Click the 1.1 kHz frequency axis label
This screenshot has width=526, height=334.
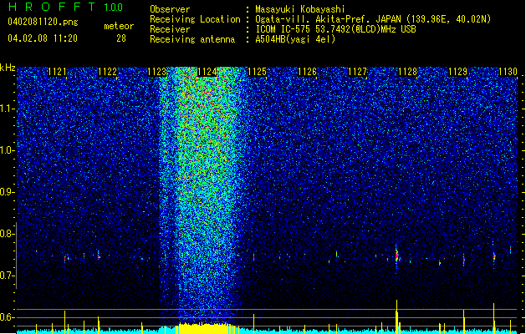(8, 109)
